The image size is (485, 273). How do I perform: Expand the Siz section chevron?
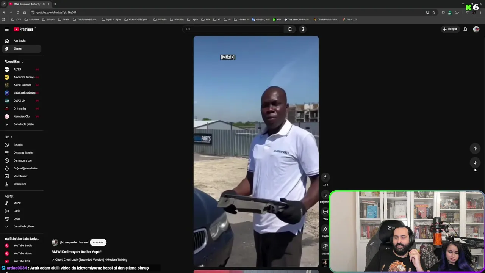coord(12,137)
